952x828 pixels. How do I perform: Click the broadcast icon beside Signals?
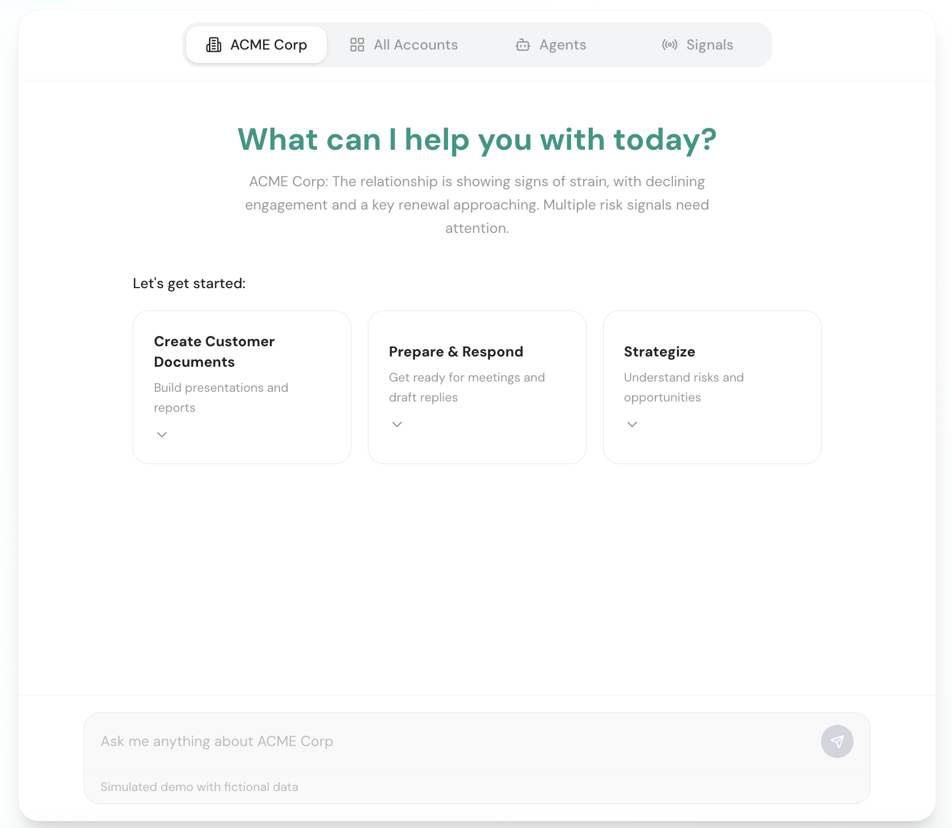(670, 45)
